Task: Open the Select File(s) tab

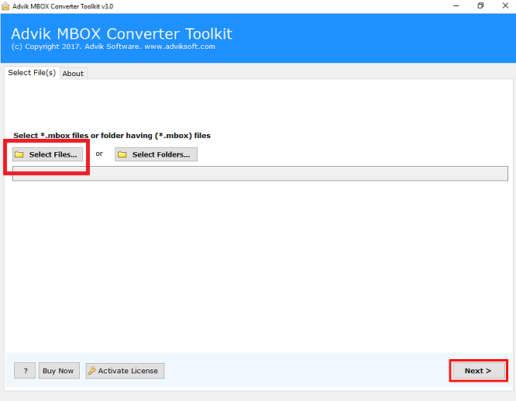Action: pos(32,73)
